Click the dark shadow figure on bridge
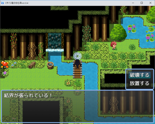The image size is (155, 124). click(x=77, y=64)
